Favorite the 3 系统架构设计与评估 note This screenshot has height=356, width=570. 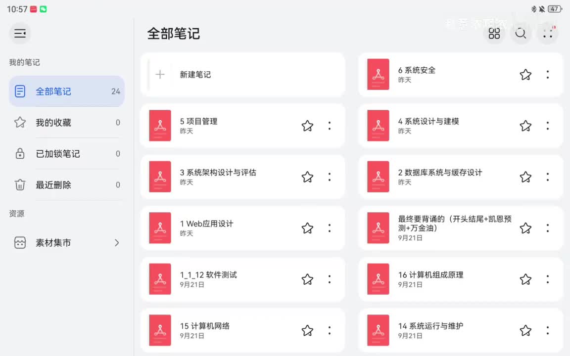click(307, 177)
